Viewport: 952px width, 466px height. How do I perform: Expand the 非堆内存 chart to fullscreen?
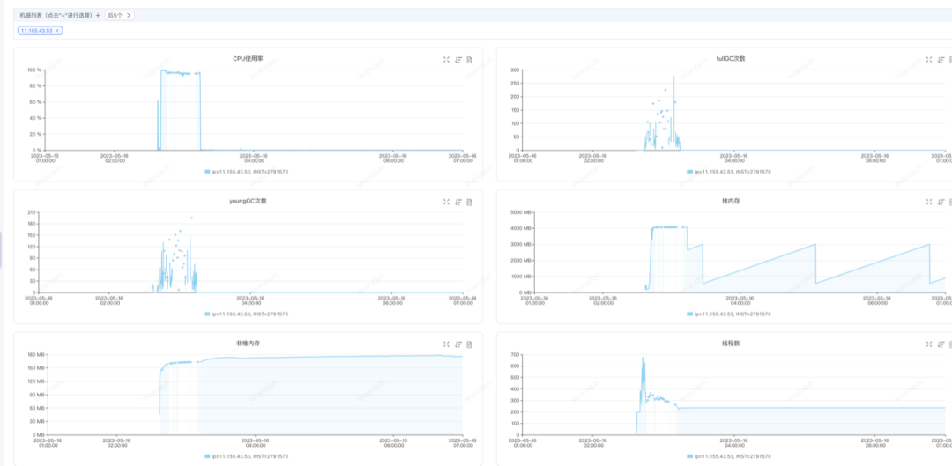(x=446, y=344)
